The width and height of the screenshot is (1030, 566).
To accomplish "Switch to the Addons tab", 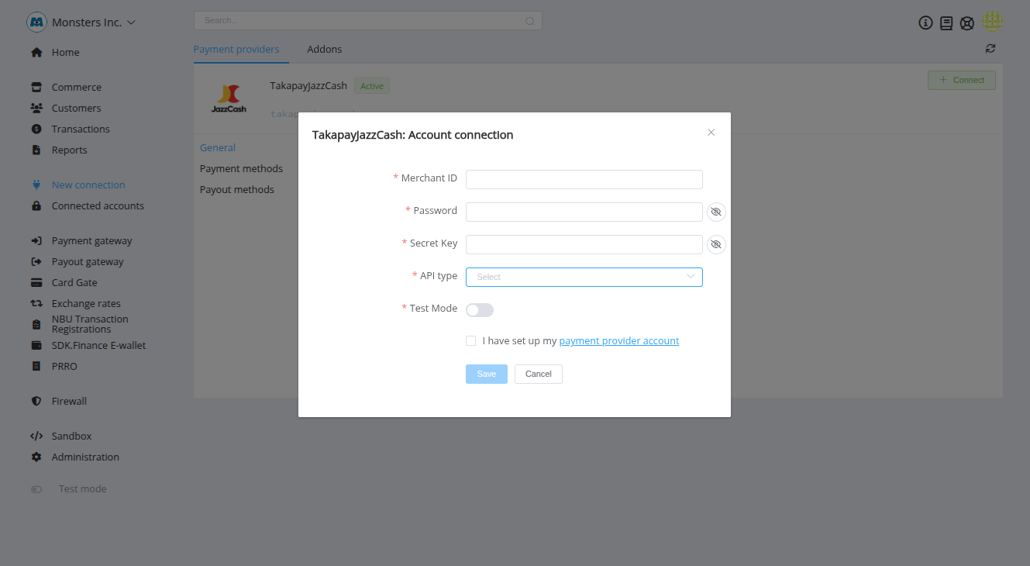I will (x=324, y=49).
